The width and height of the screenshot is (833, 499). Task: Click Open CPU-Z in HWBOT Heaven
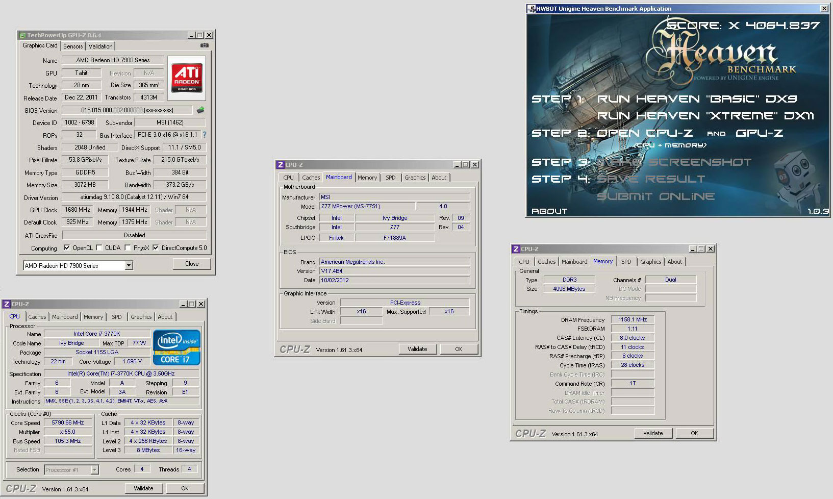645,133
